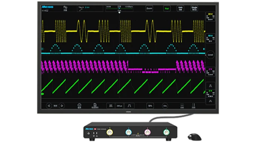Viewport: 256px width, 143px height.
Task: Tap the Auto Set button
Action: (x=180, y=8)
